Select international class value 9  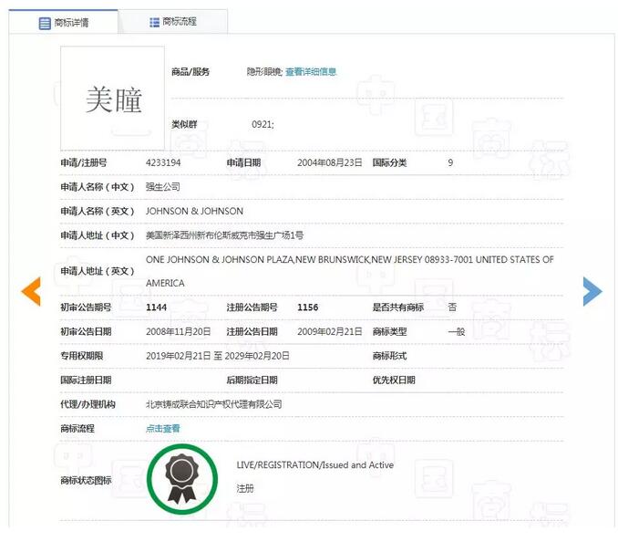[450, 162]
